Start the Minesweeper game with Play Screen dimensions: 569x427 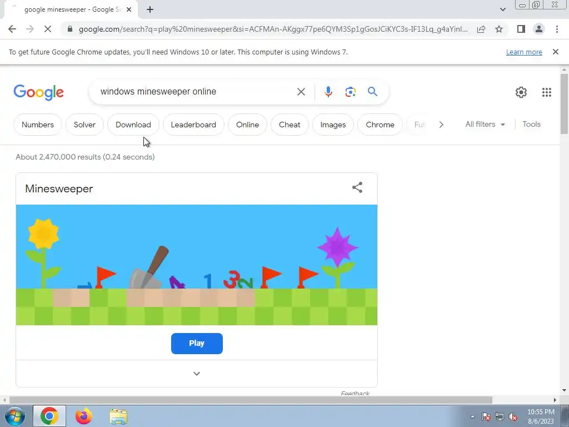click(197, 343)
